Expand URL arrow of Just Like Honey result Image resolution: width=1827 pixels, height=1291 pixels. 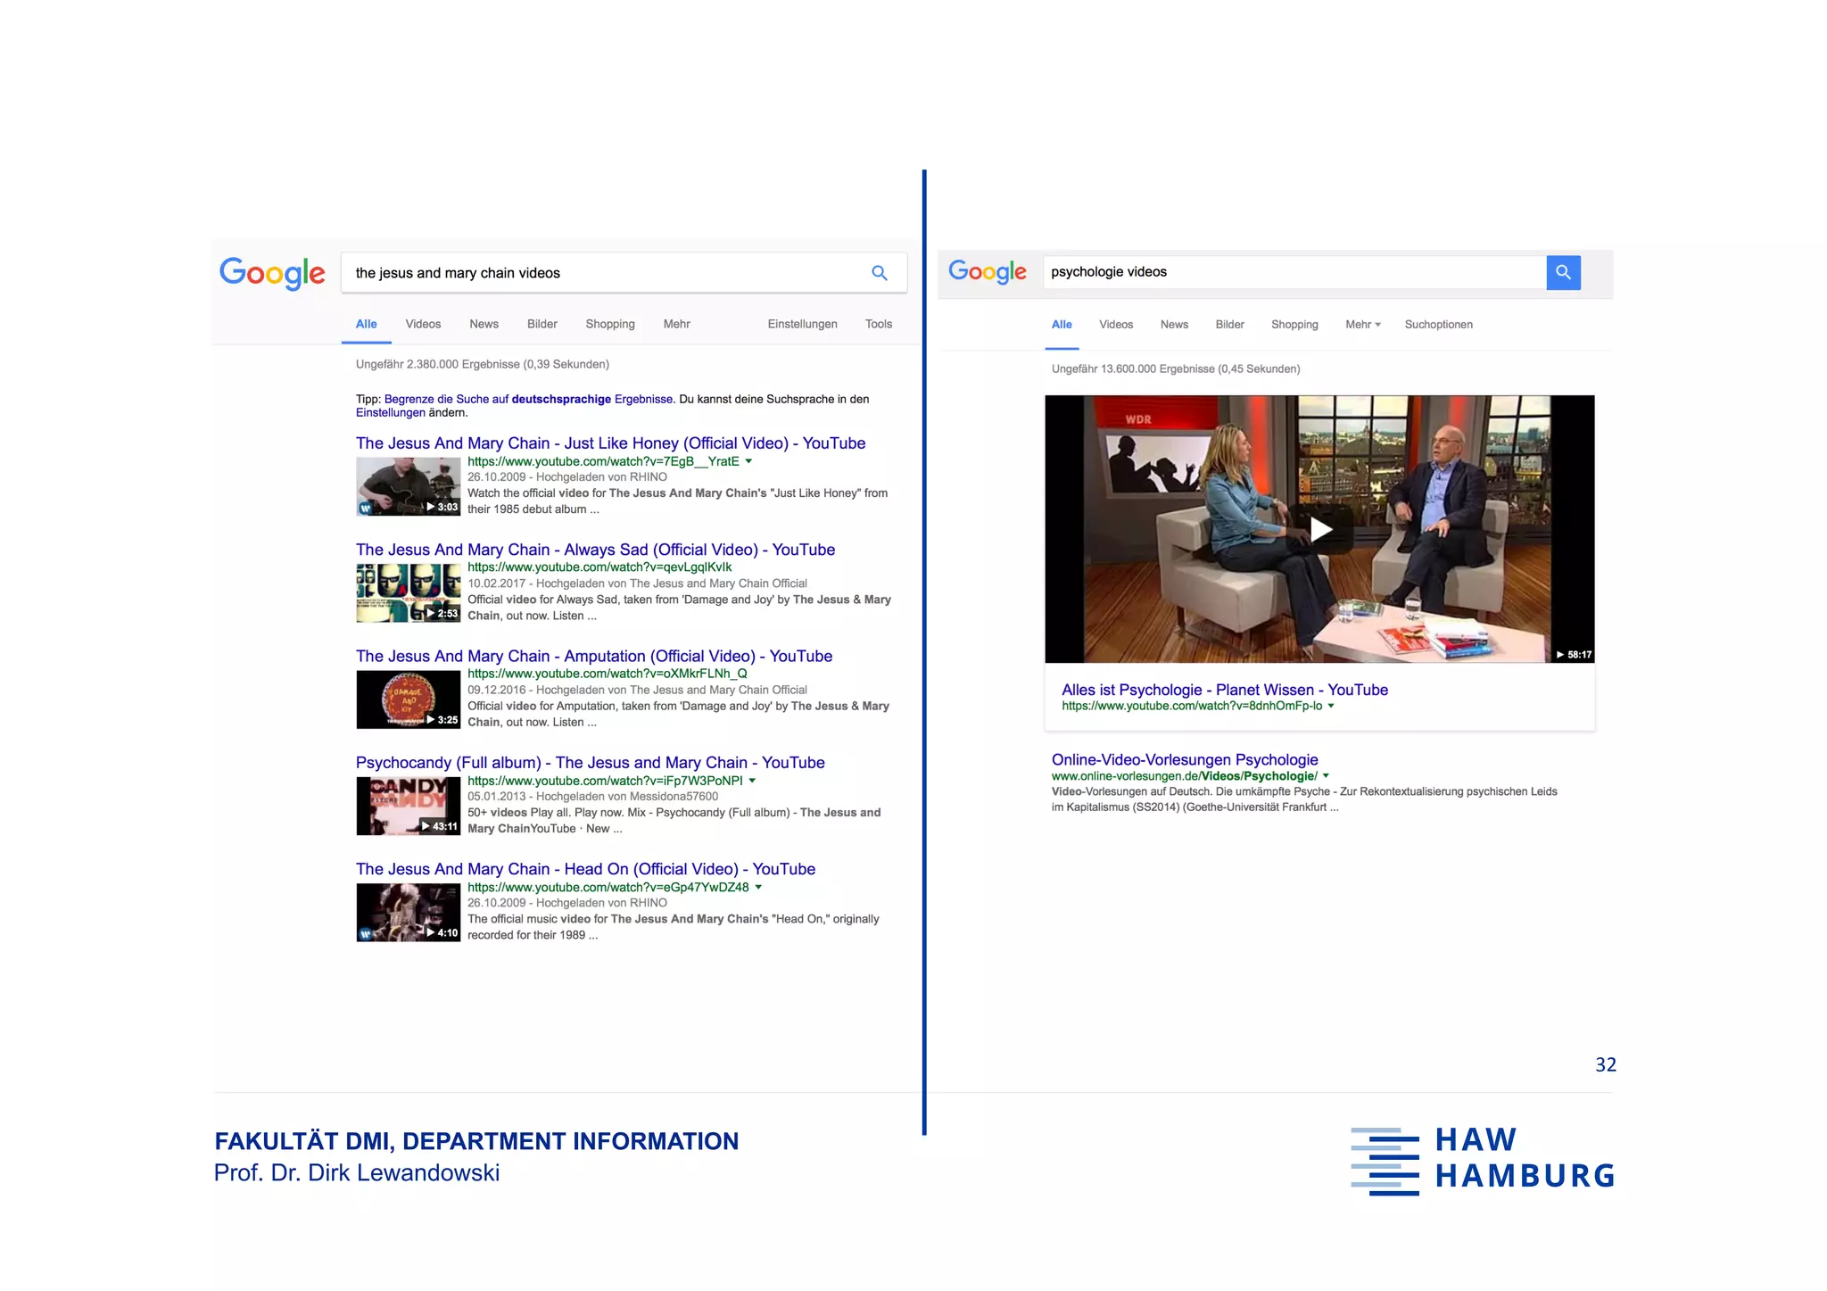click(748, 461)
